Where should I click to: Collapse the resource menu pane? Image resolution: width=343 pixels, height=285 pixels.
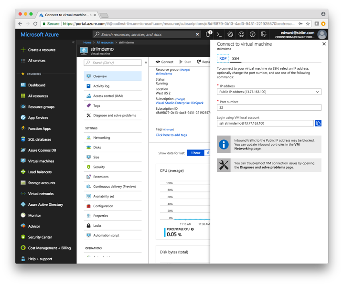[x=146, y=63]
